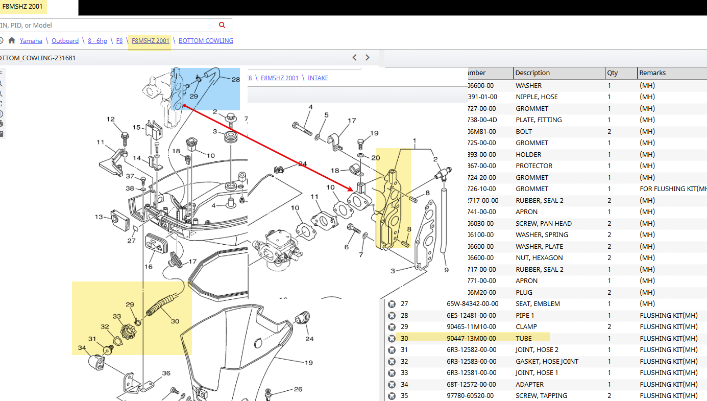Select the BOTTOM_COWLING-231681 diagram title

coord(38,58)
